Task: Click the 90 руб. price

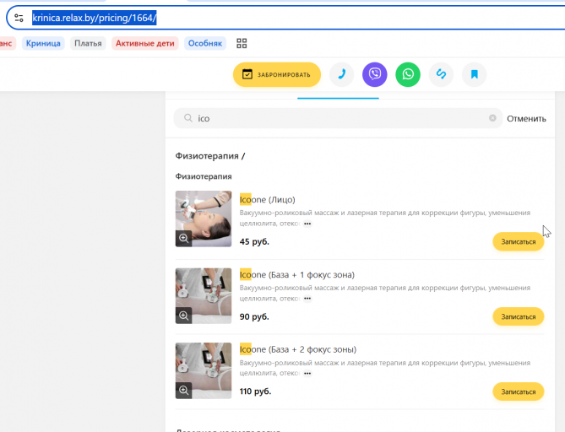Action: (254, 316)
